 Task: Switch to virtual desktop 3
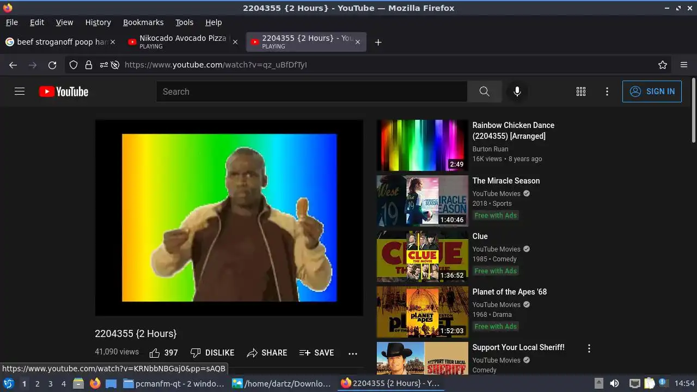(50, 383)
